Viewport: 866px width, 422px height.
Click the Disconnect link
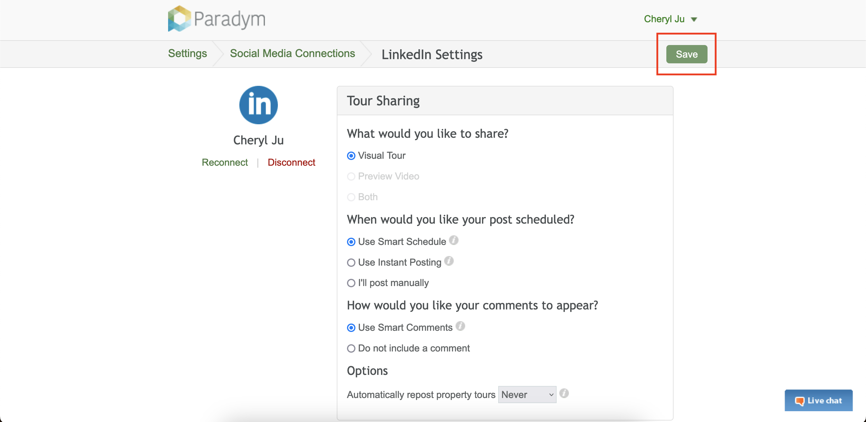(x=291, y=162)
